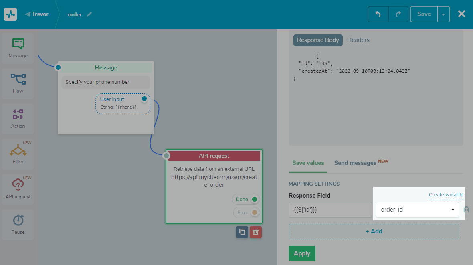Click the Done output connector

pos(254,199)
